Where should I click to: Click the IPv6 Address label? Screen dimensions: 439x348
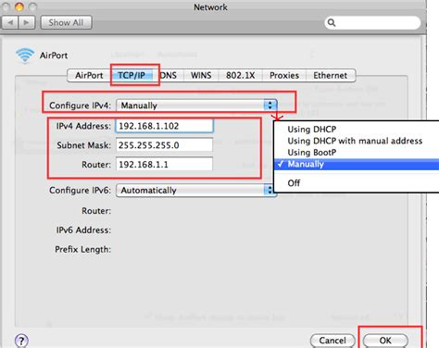click(x=83, y=230)
